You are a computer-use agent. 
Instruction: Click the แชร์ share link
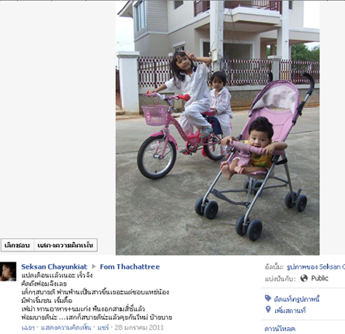[103, 328]
